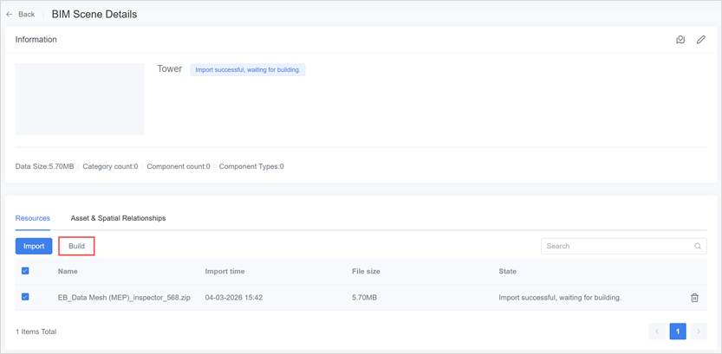Click the Import time column header
The image size is (722, 354).
pyautogui.click(x=224, y=272)
